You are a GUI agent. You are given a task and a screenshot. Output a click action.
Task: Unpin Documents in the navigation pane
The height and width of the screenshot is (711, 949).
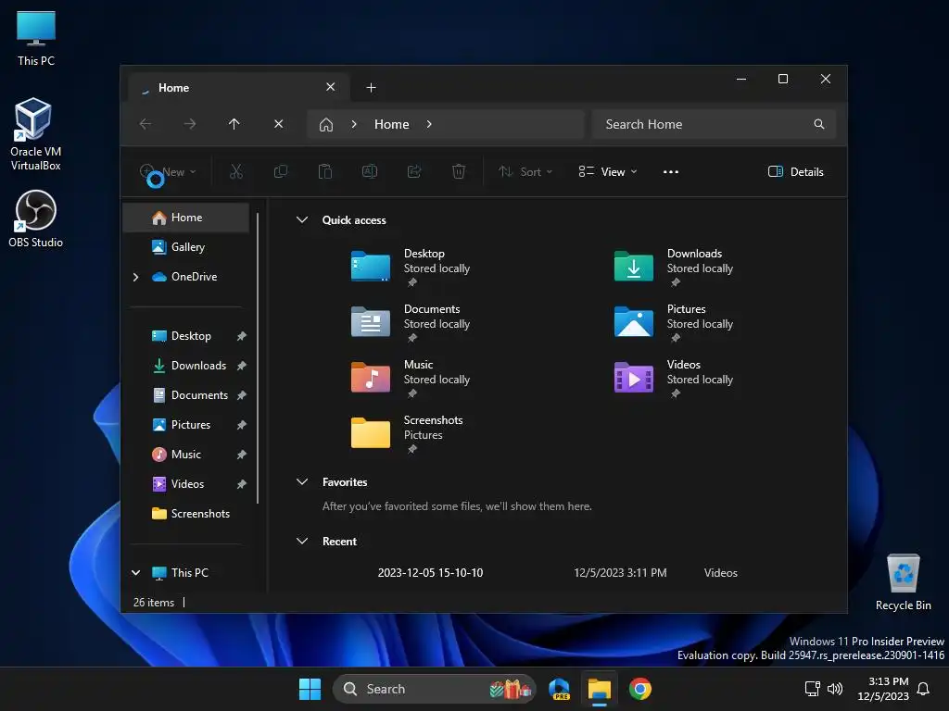click(x=242, y=395)
